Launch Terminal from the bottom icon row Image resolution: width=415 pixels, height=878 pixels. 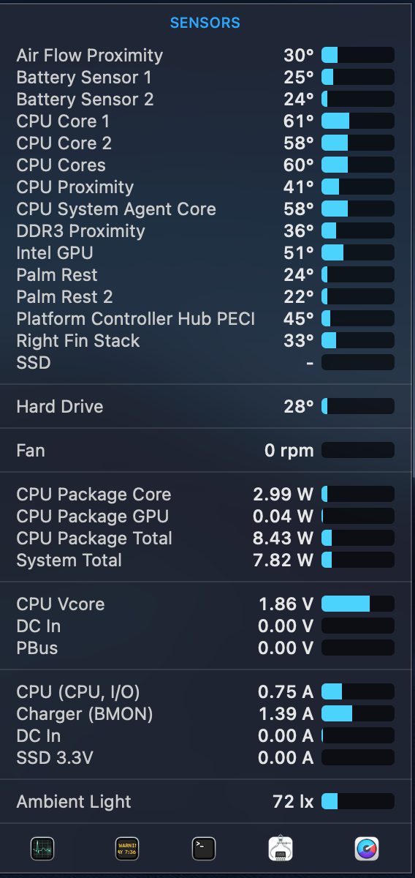click(204, 849)
